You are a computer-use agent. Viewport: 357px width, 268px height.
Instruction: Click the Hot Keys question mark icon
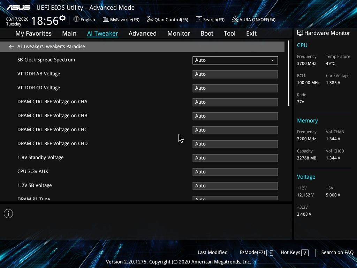coord(305,253)
